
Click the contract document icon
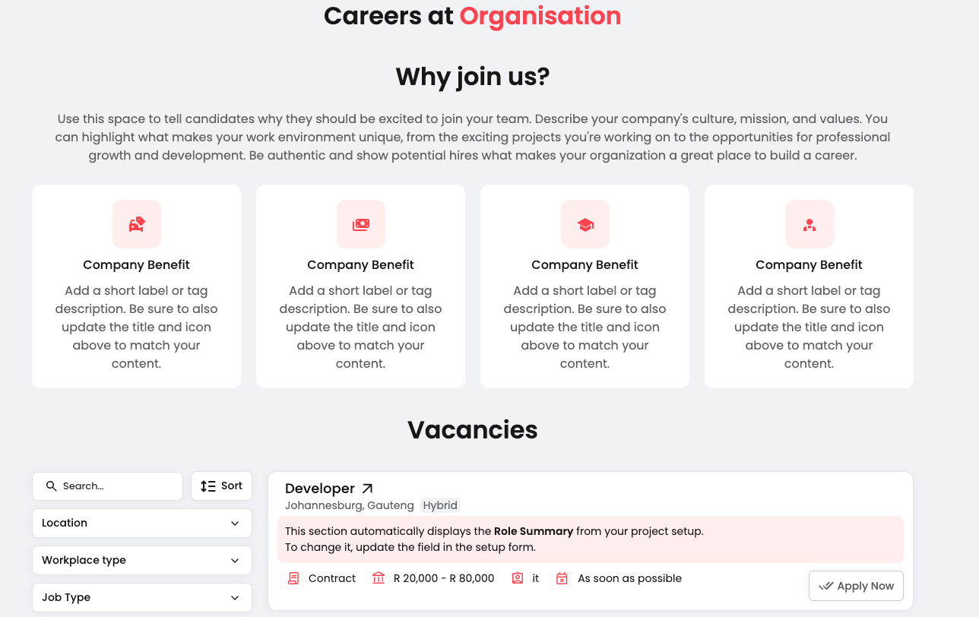point(293,578)
